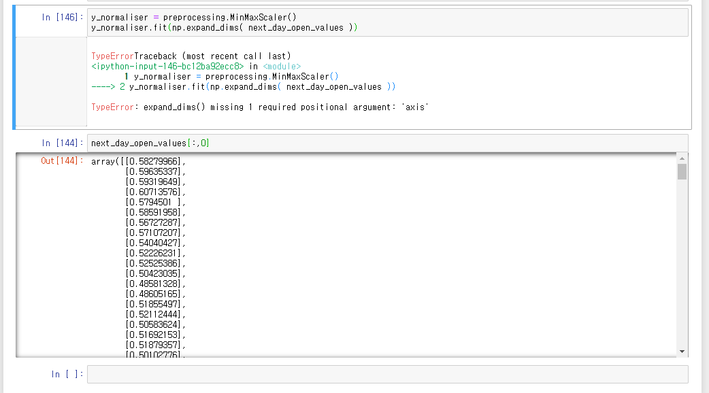Click the y_normaliser.fit code line in cell 146

(225, 28)
